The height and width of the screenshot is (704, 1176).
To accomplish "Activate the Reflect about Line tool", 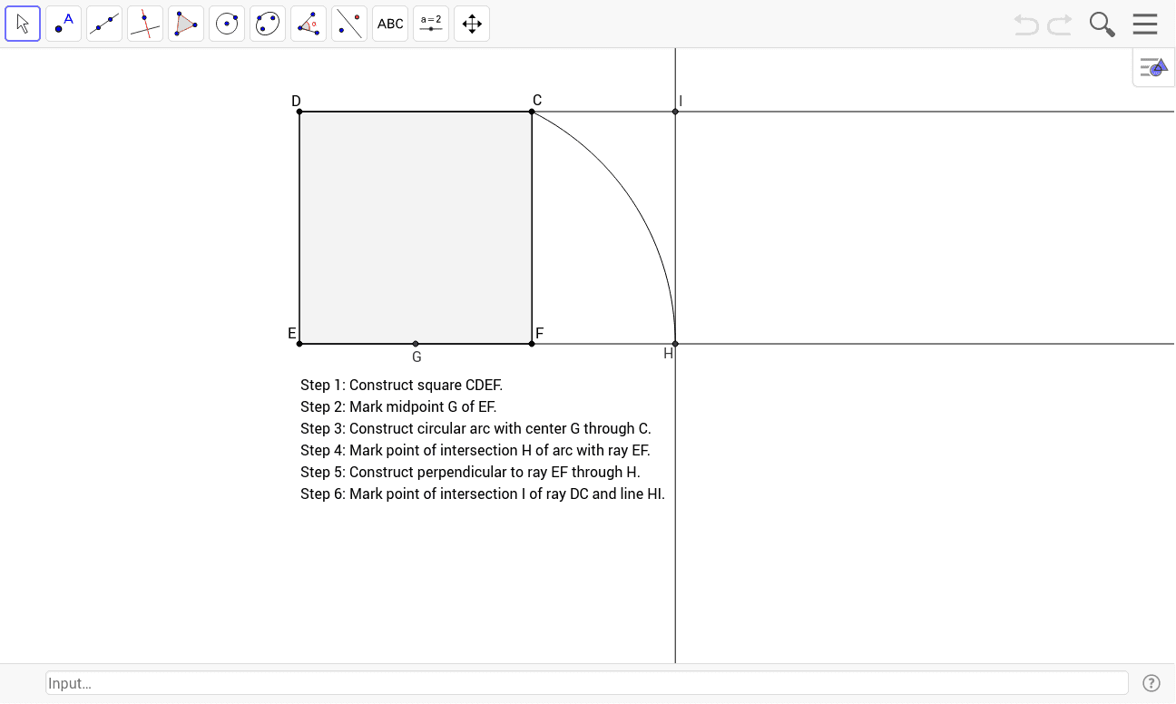I will coord(348,24).
